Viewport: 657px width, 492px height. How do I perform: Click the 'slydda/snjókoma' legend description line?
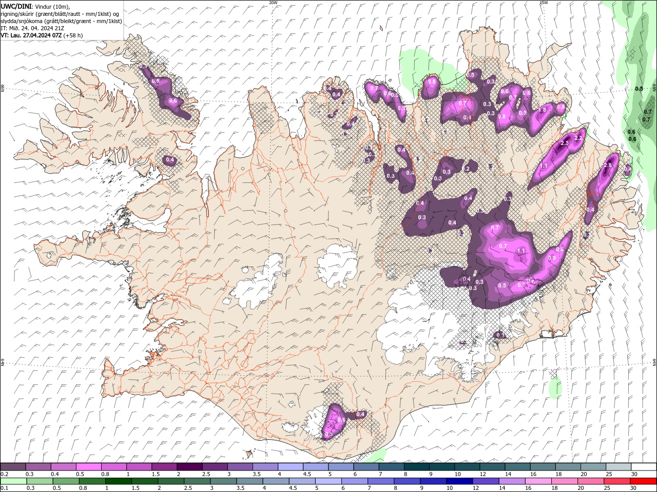pos(61,21)
